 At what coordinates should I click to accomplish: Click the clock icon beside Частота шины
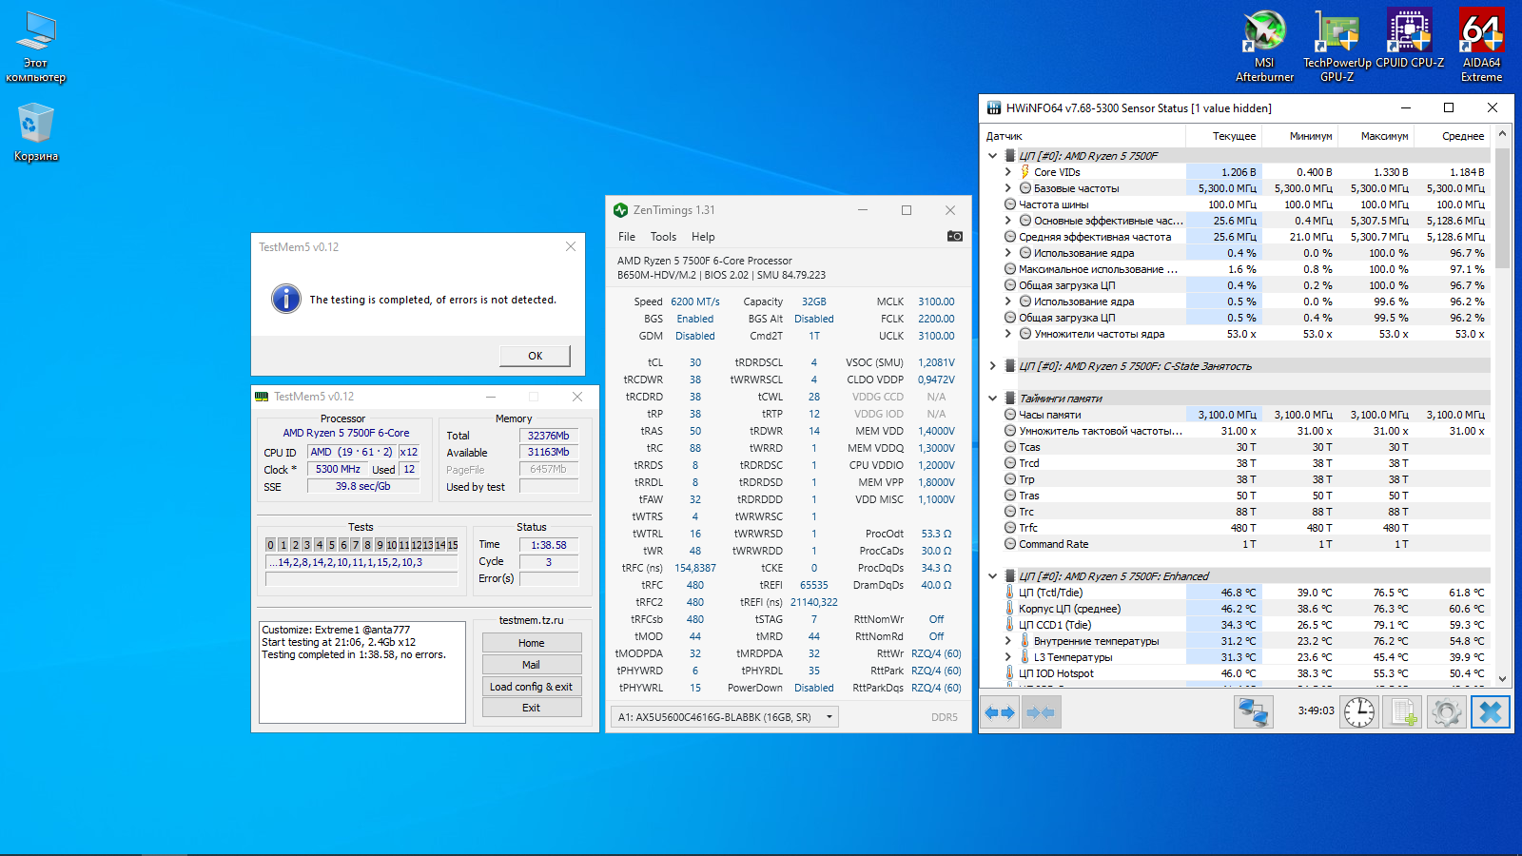click(1010, 204)
